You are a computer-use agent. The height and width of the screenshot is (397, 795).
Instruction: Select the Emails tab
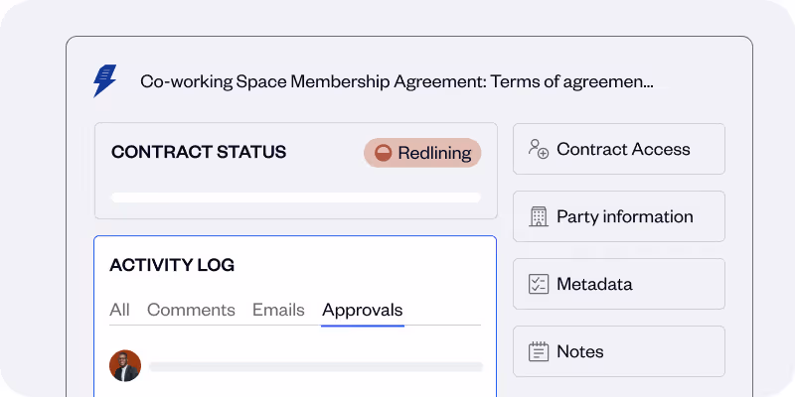(278, 310)
